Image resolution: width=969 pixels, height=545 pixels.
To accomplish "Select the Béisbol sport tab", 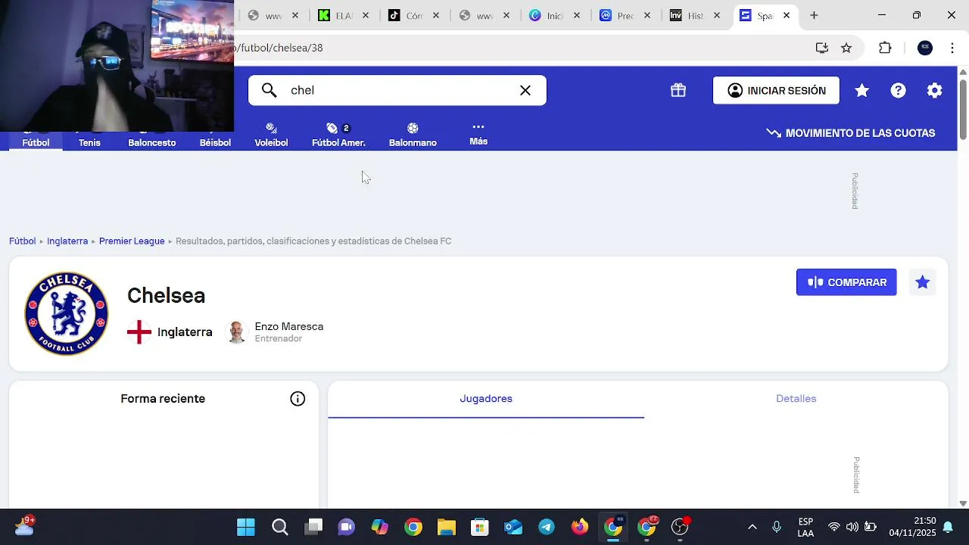I will [x=215, y=142].
